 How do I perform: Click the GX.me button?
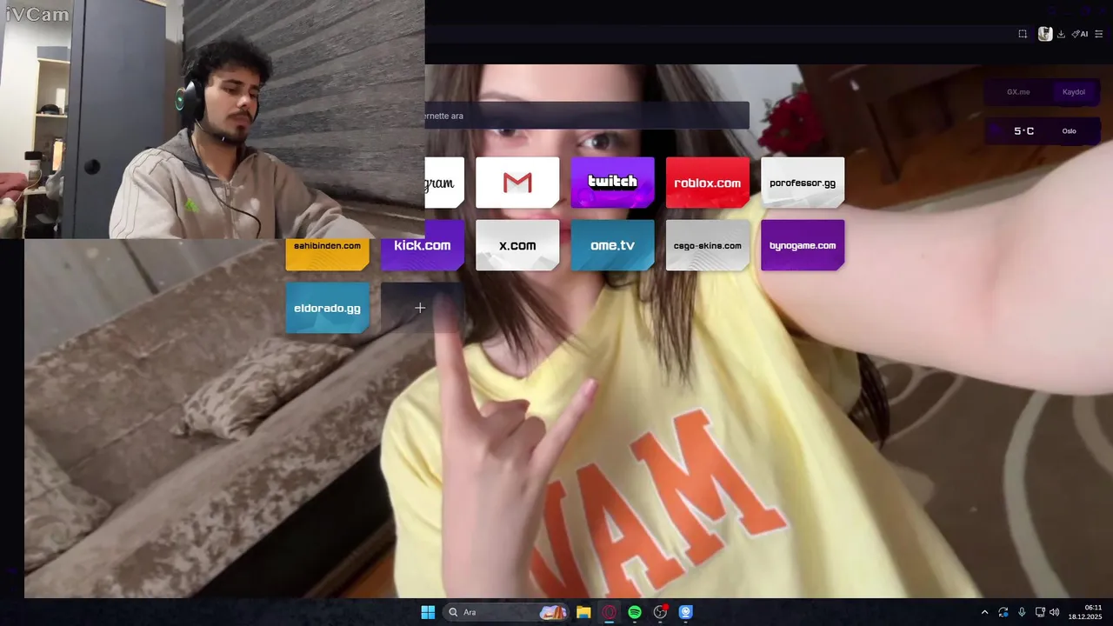click(x=1018, y=92)
